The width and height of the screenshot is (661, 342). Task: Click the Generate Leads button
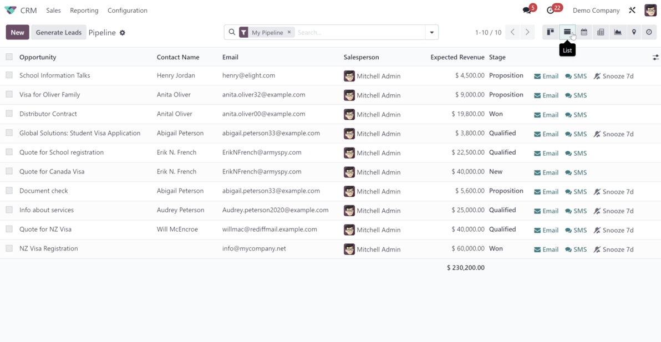tap(59, 33)
